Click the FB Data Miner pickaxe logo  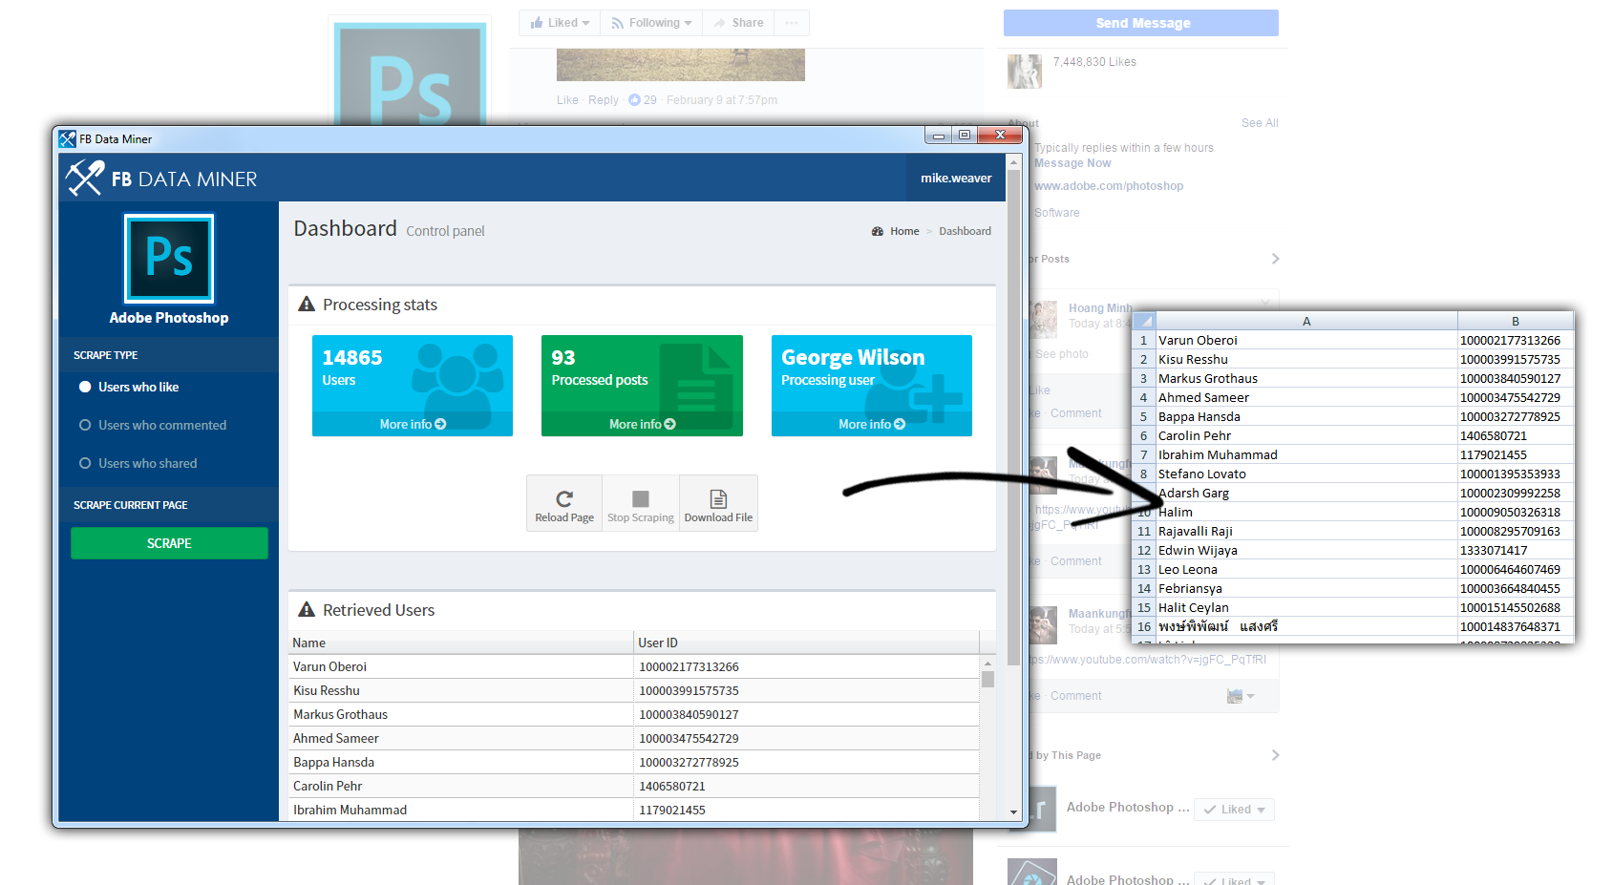pyautogui.click(x=85, y=178)
